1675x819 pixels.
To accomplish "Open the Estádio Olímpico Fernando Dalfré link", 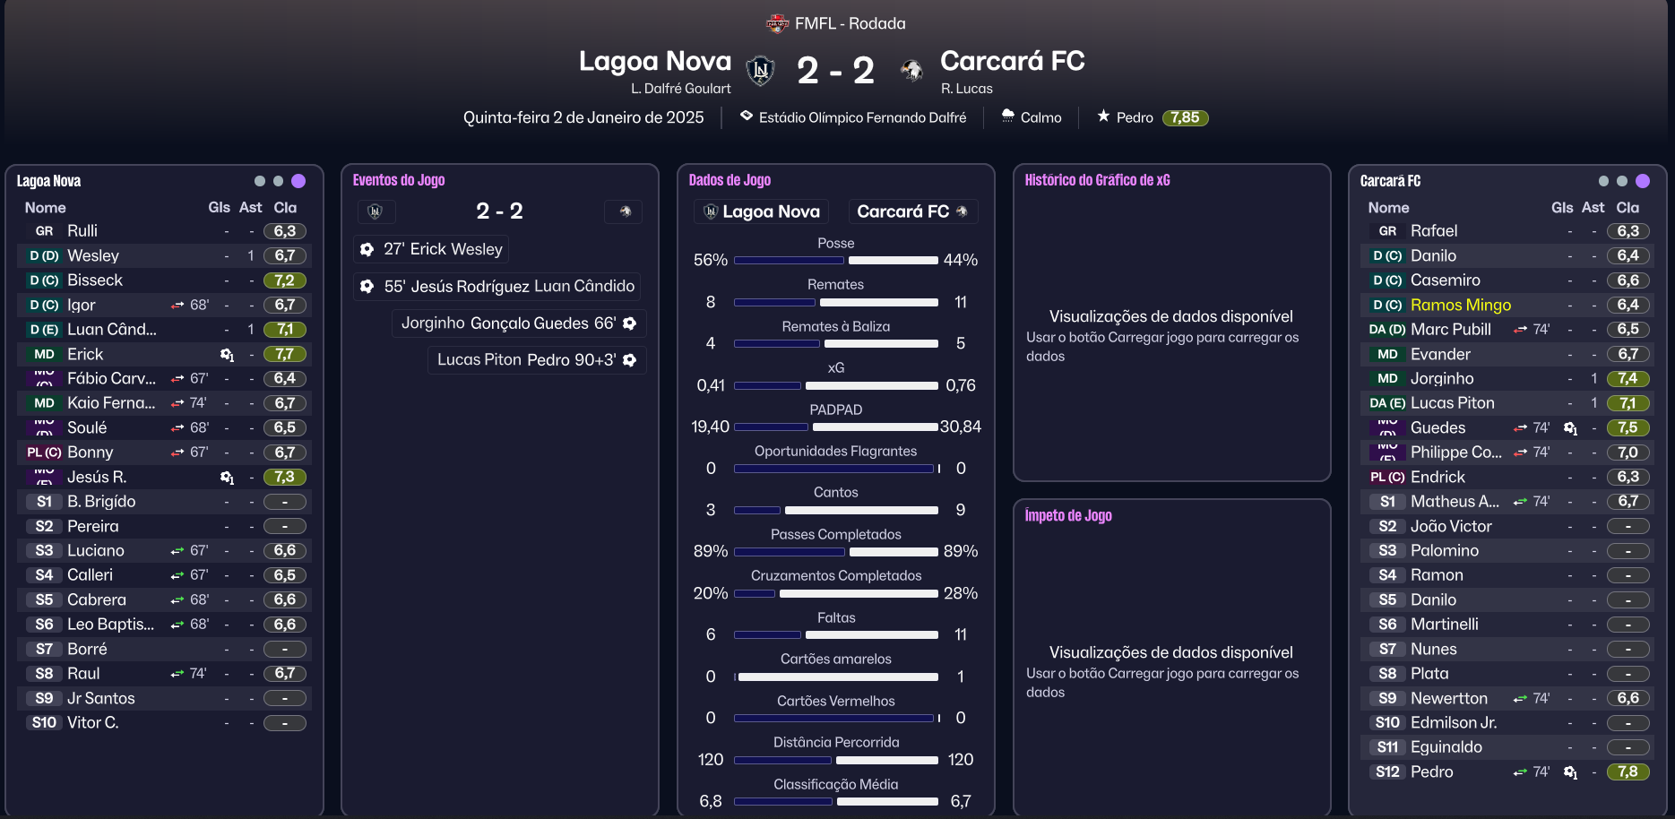I will pos(862,117).
